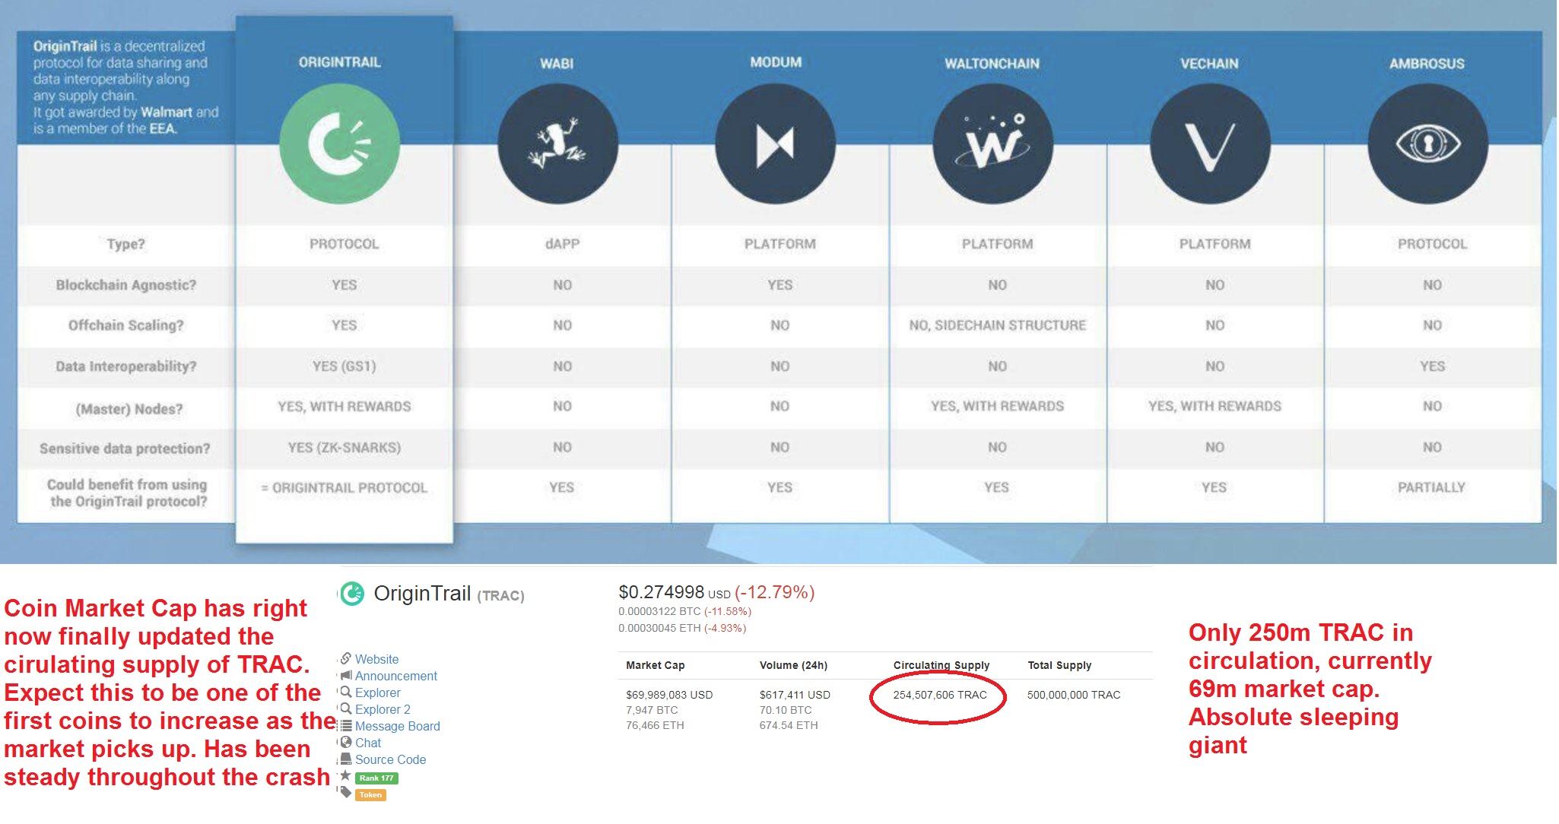The image size is (1559, 824).
Task: Click the YES (ZK-SNARKS) cell
Action: click(344, 448)
